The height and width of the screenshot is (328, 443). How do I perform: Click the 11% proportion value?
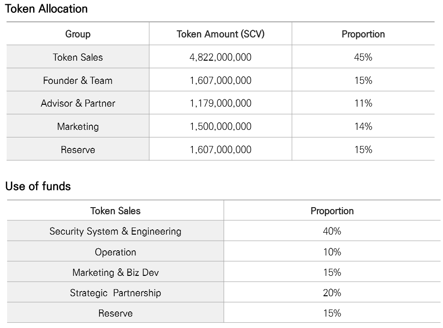363,103
